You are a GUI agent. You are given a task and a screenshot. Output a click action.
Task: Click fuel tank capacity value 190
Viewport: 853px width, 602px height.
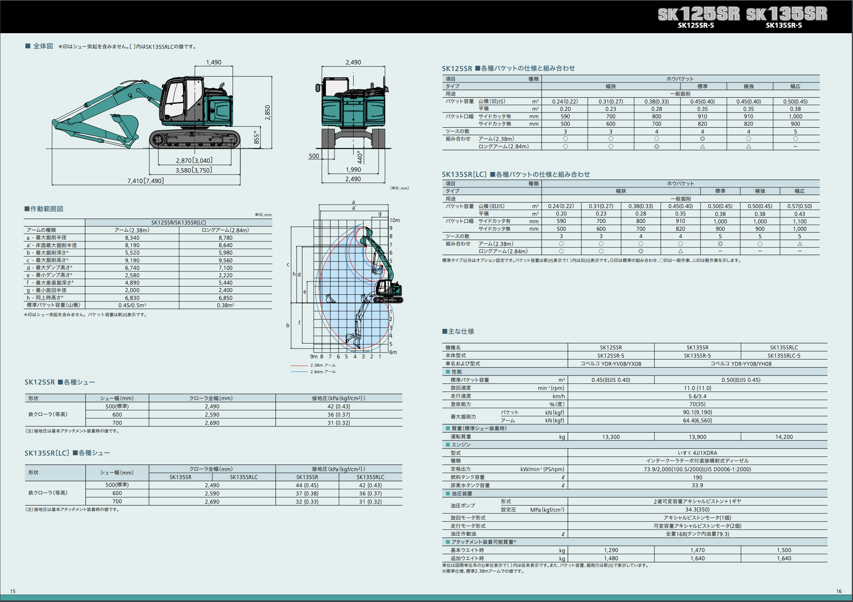[x=697, y=477]
